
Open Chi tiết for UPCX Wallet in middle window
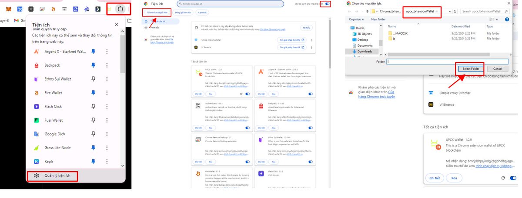(199, 94)
